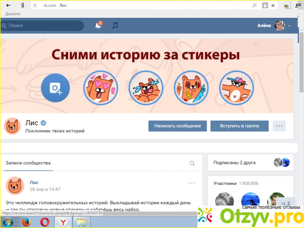This screenshot has height=228, width=304.
Task: Click Алёна's avatar in header
Action: [x=280, y=26]
